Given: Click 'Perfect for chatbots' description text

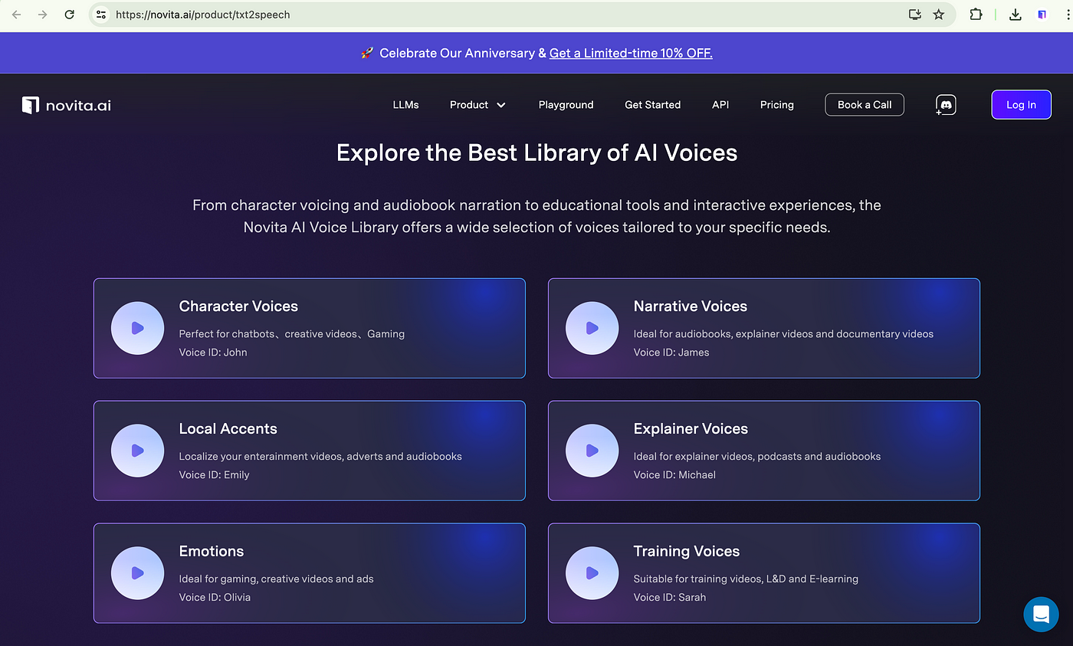Looking at the screenshot, I should (x=291, y=334).
